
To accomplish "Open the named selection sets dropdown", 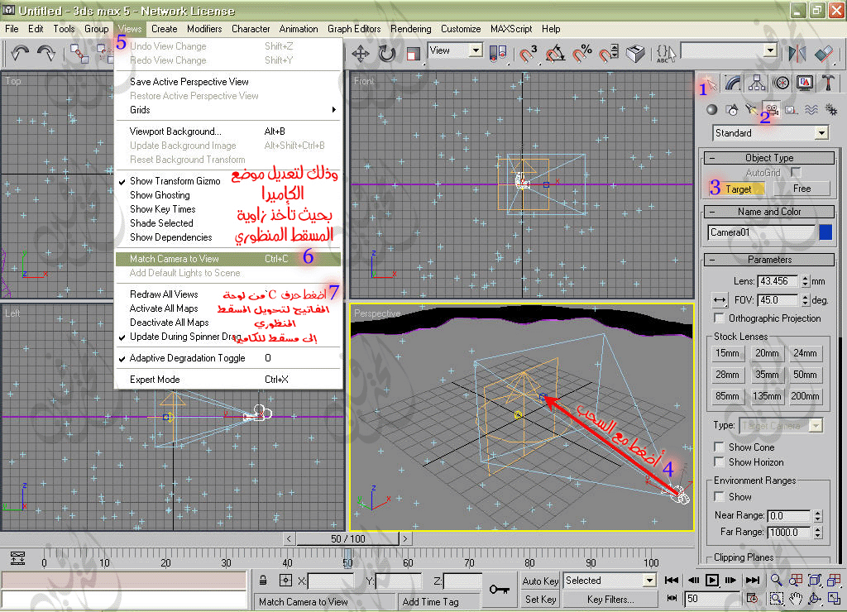I will 771,50.
